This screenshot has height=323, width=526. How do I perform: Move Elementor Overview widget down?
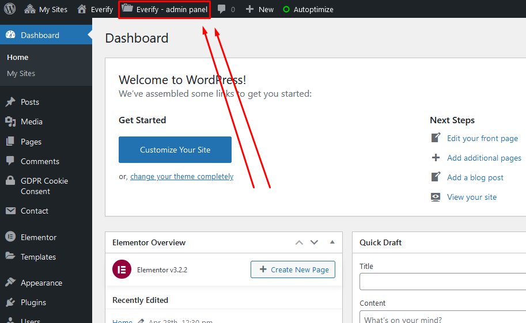pos(314,242)
